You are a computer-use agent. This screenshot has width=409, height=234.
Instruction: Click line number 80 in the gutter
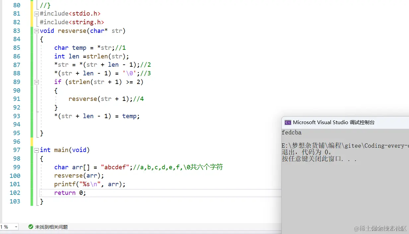coord(17,5)
